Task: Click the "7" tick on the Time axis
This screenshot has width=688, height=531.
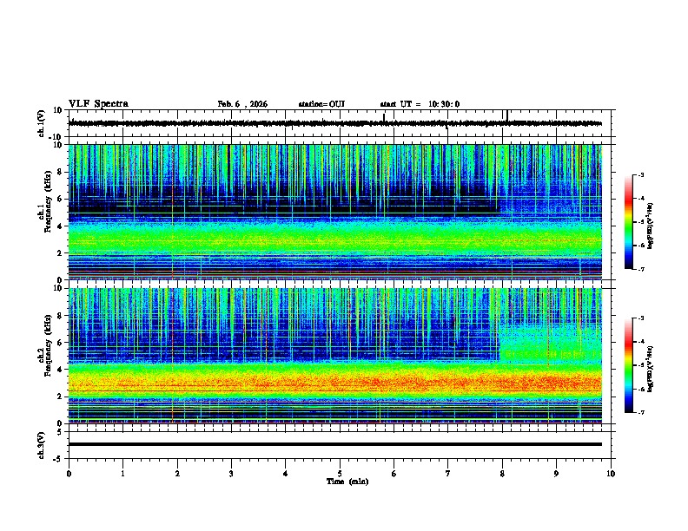Action: click(448, 474)
